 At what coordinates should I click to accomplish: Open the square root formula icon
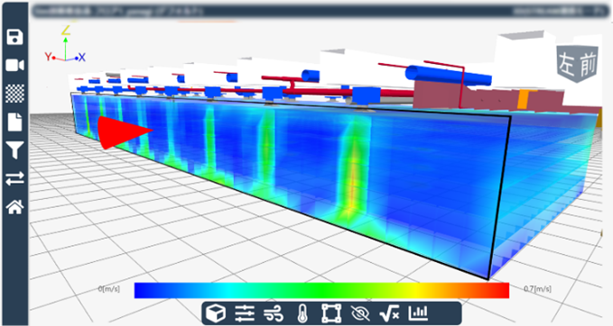coord(389,313)
